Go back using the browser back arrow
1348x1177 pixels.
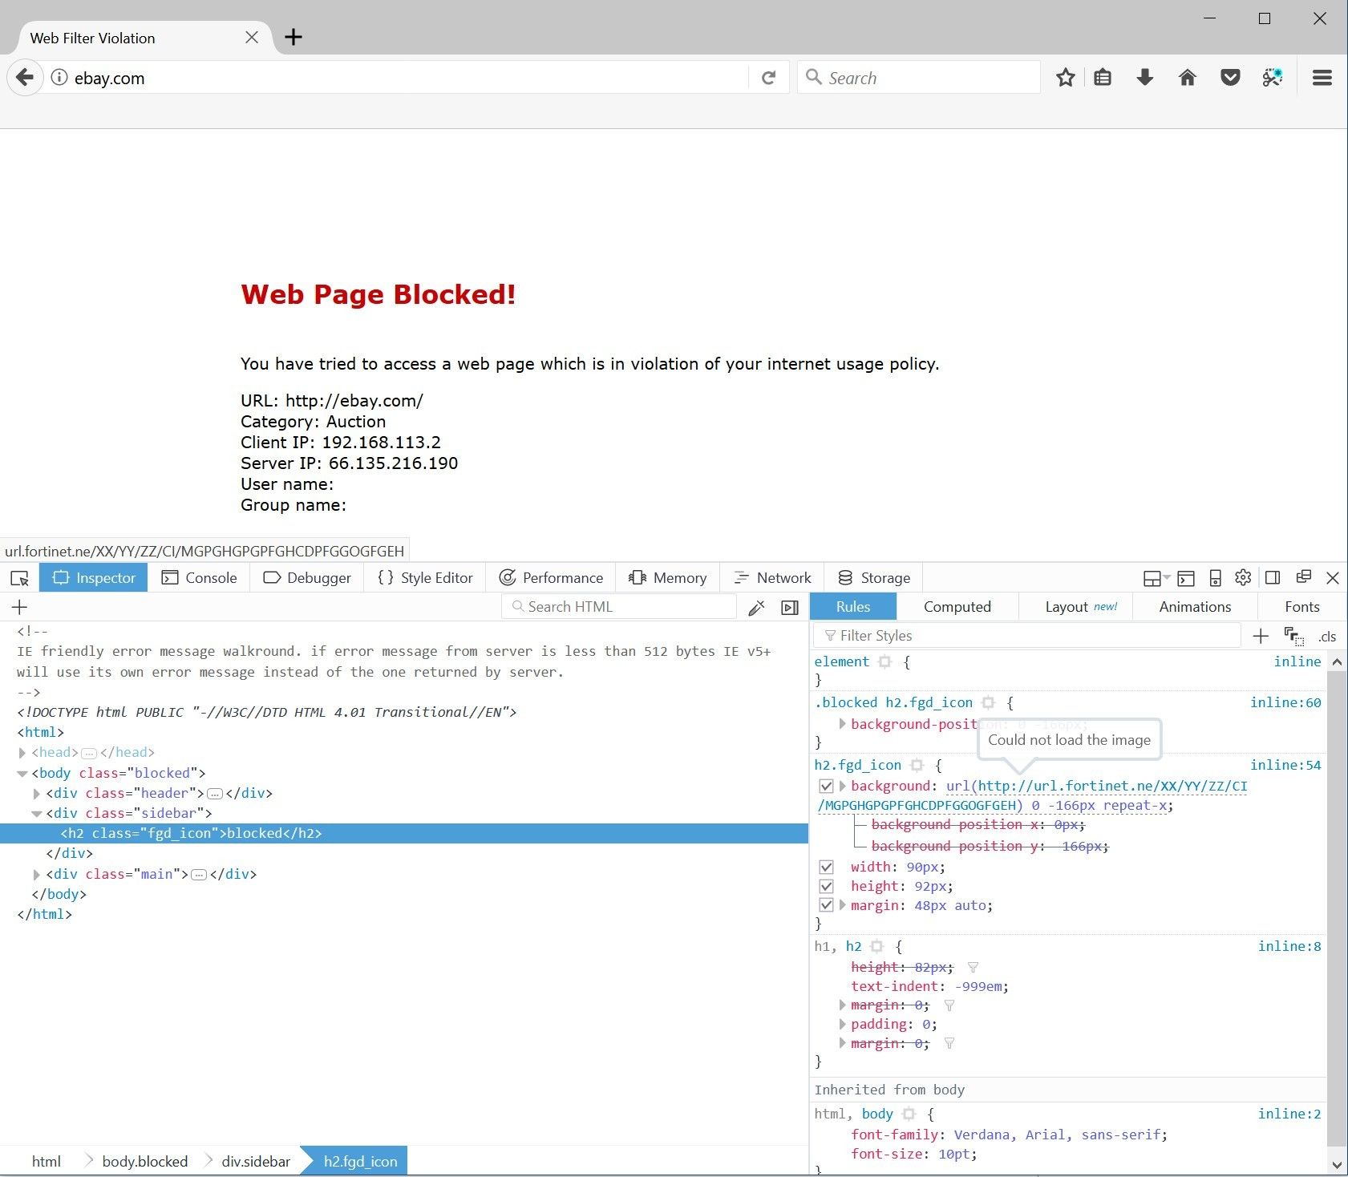(25, 78)
